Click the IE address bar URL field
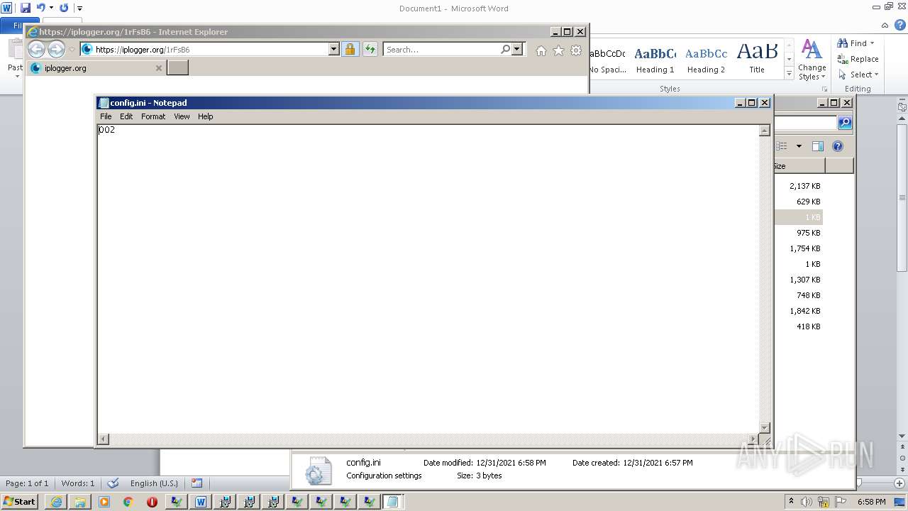Viewport: 908px width, 511px height. (x=211, y=49)
